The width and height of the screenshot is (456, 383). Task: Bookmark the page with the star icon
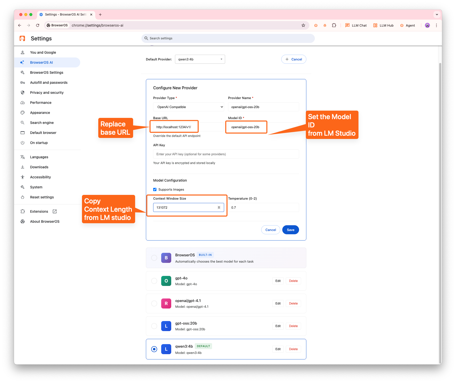[x=303, y=25]
